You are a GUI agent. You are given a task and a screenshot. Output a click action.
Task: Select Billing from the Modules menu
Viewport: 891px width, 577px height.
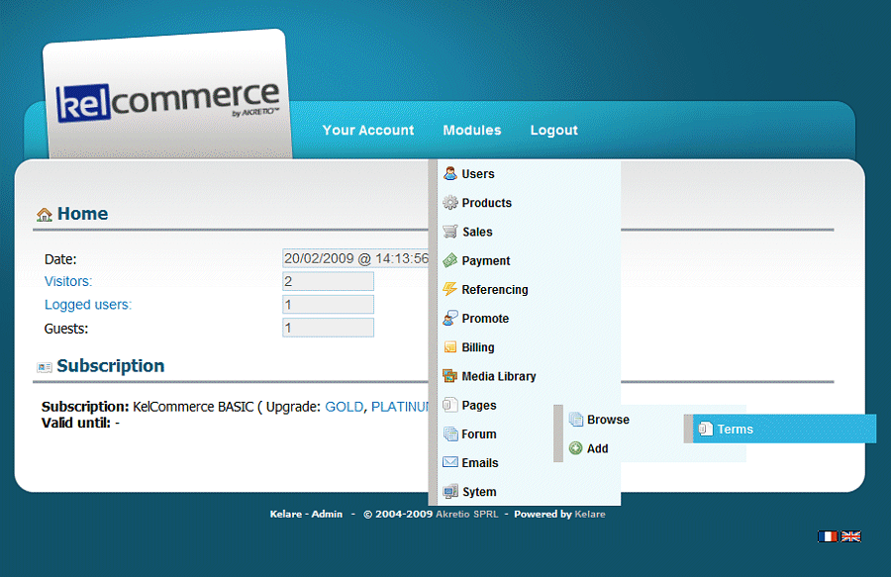click(478, 348)
